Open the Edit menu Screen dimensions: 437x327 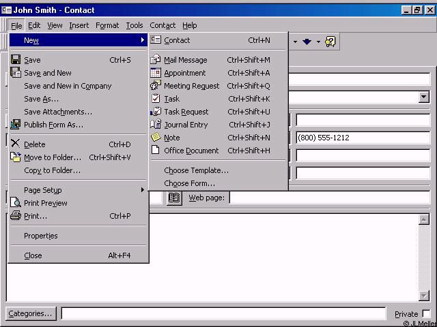34,25
